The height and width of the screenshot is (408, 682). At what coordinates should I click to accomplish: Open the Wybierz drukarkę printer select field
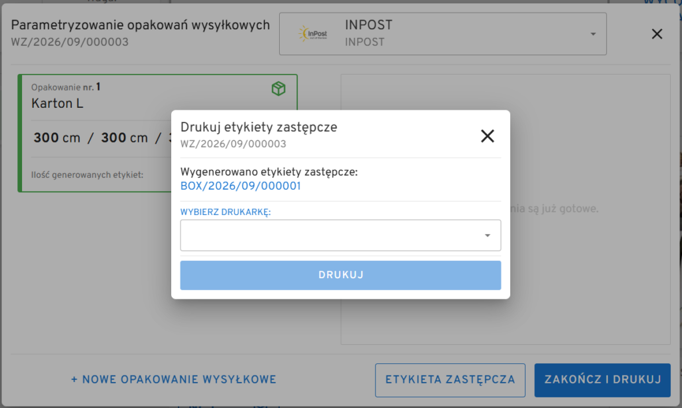tap(340, 235)
